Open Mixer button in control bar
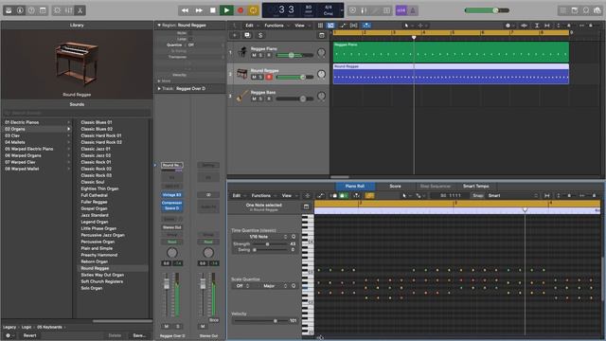606x341 pixels. (69, 10)
